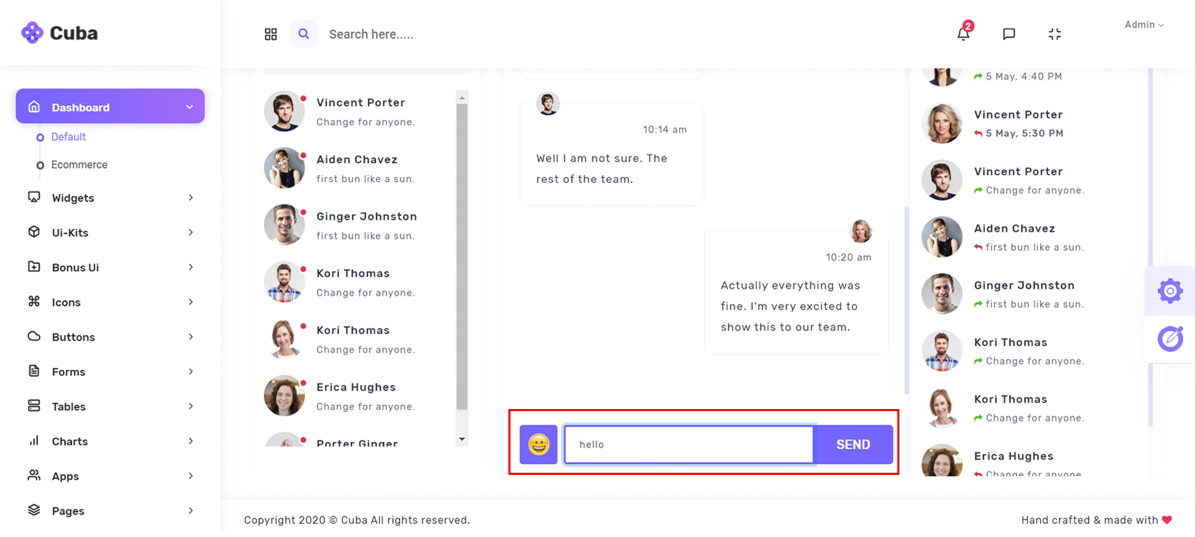The image size is (1195, 537).
Task: Click the Ui-Kits box icon
Action: tap(35, 231)
